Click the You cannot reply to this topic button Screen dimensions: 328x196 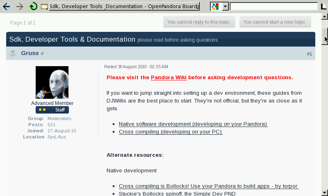(199, 22)
